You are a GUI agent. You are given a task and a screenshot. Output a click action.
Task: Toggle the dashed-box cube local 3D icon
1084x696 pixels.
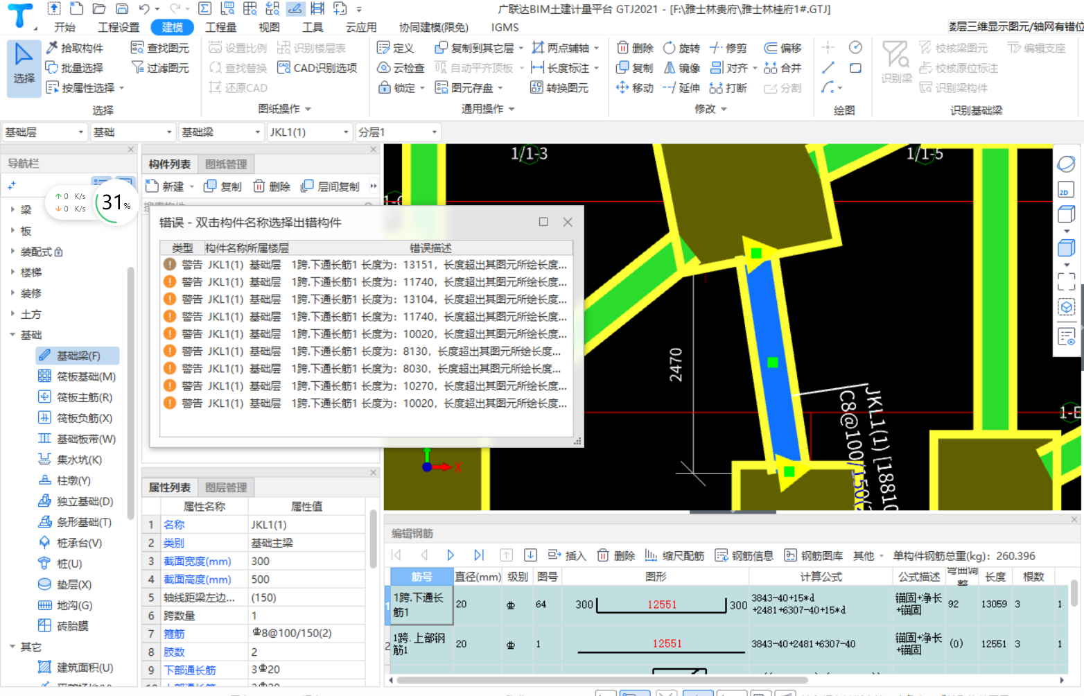pos(1066,306)
